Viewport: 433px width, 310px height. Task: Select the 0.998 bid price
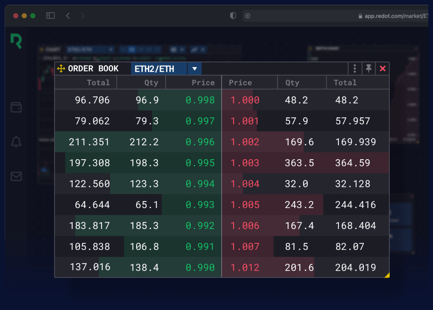pos(200,100)
